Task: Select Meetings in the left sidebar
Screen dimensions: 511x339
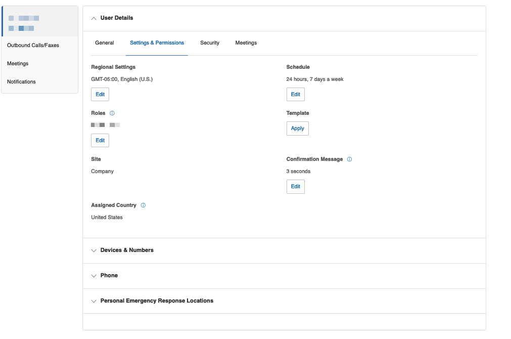Action: point(18,64)
